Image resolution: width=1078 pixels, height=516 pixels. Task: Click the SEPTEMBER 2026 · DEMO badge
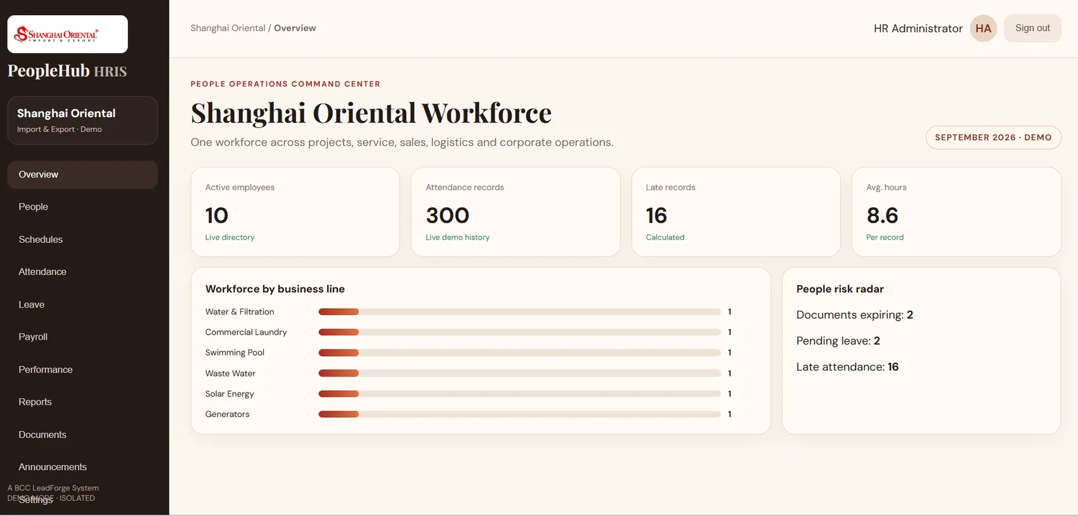[993, 138]
